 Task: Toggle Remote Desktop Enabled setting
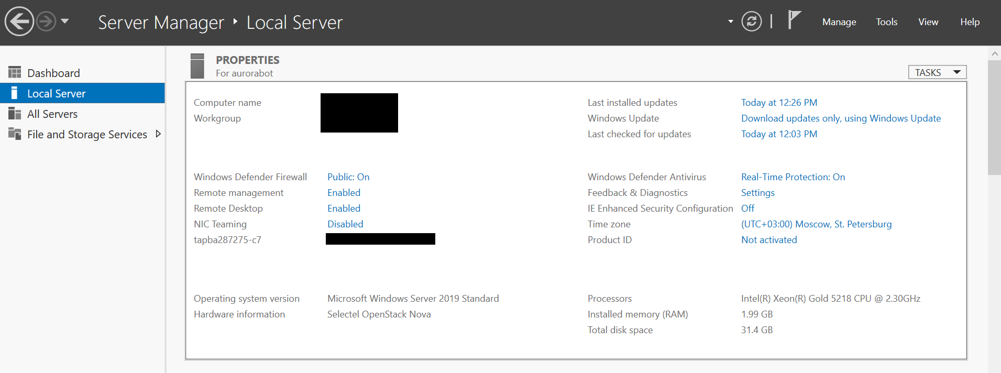point(344,209)
